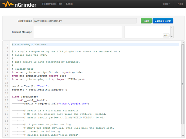Viewport: 186px width, 139px height.
Task: Click the line '# @author user'
Action: click(x=23, y=69)
